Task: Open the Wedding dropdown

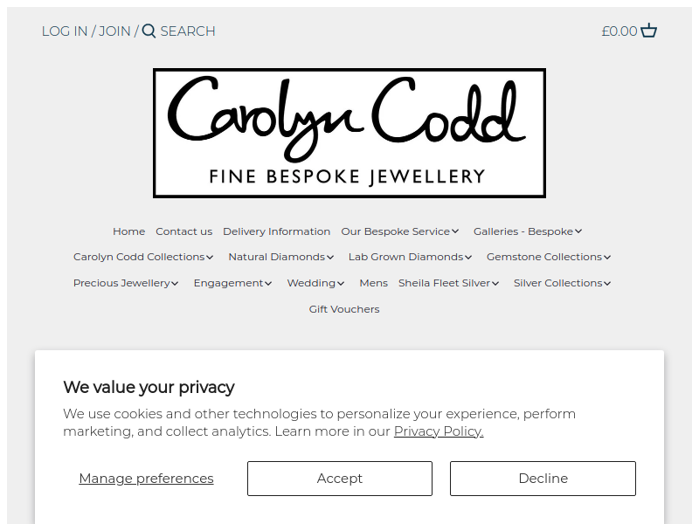Action: [x=315, y=283]
